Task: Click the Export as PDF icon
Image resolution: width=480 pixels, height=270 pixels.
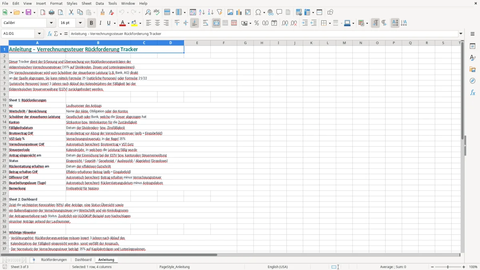Action: pos(43,12)
